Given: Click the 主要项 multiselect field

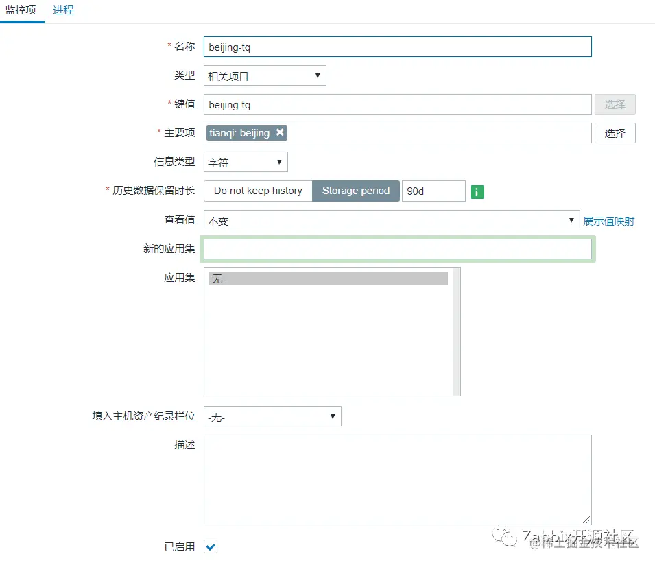Looking at the screenshot, I should tap(398, 133).
